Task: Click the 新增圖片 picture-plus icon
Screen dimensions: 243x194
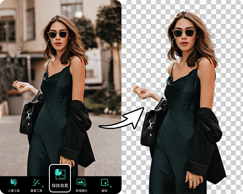Action: 82,182
